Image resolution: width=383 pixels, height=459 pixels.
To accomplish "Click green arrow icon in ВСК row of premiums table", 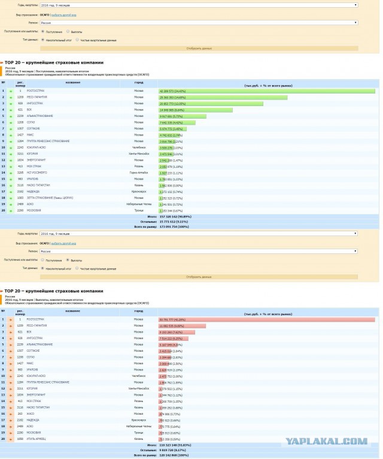I will [11, 110].
